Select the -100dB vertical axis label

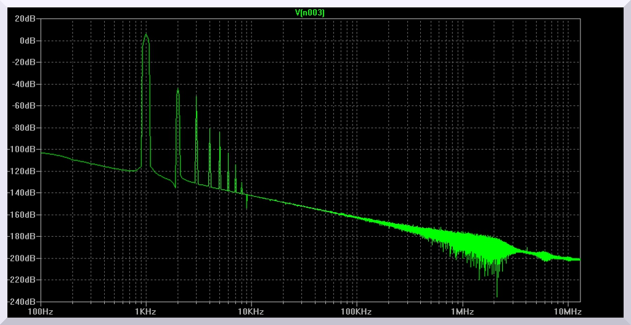pos(22,149)
